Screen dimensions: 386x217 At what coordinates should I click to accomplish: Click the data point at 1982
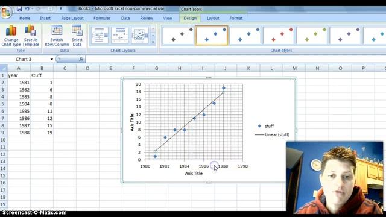[165, 137]
